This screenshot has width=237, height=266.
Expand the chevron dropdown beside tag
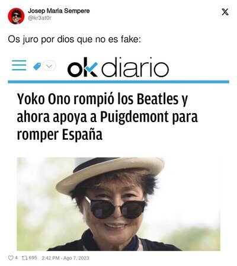(x=49, y=66)
